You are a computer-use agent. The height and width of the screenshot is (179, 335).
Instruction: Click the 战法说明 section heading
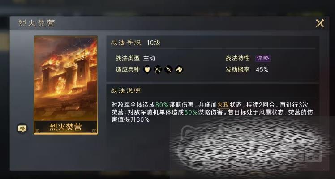click(x=126, y=91)
